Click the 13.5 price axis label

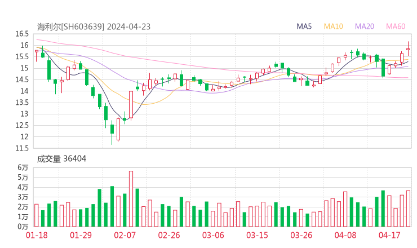tap(22, 103)
